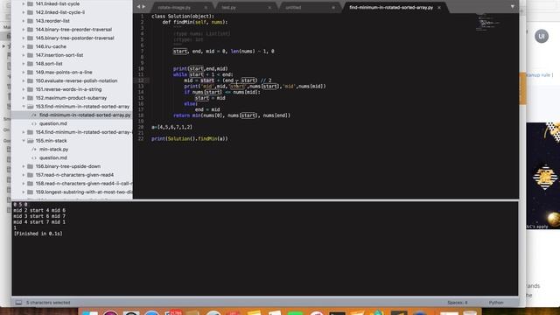Viewport: 560px width, 315px height.
Task: Close the rotate-image.py tab
Action: pyautogui.click(x=206, y=8)
